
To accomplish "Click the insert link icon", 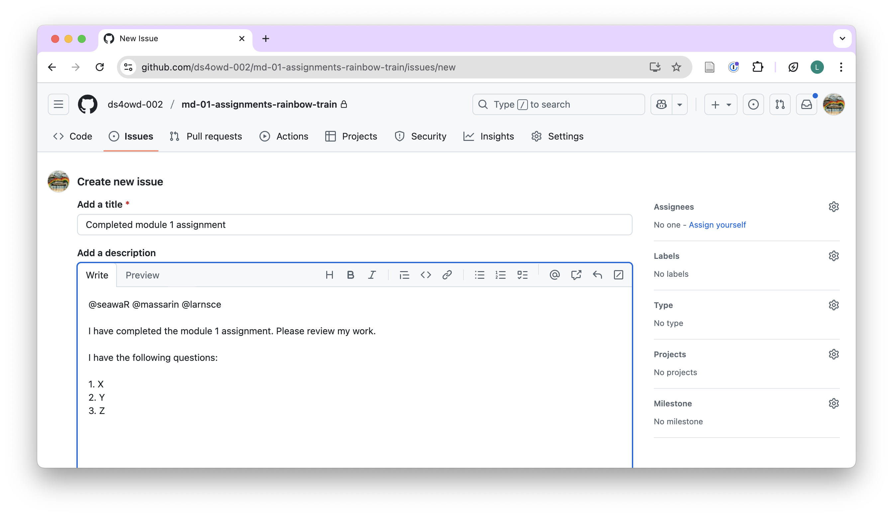I will pyautogui.click(x=447, y=275).
